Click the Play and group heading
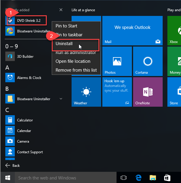Screen dimensions: 181x183 coord(174,10)
